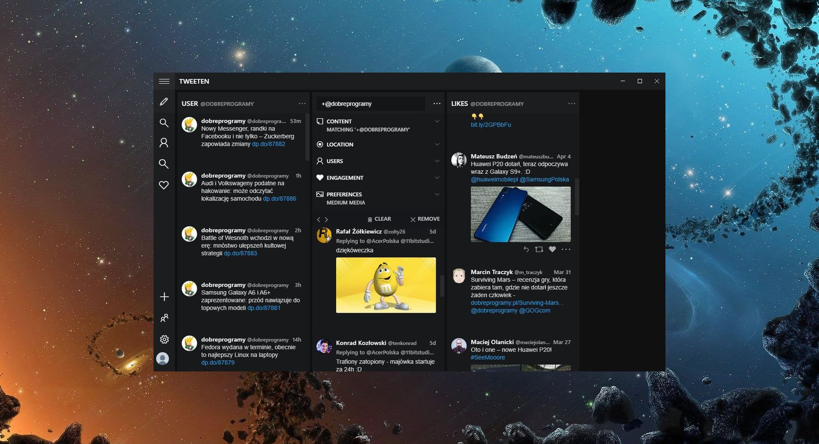This screenshot has height=444, width=819.
Task: Click the TWEETEN title text
Action: (194, 81)
